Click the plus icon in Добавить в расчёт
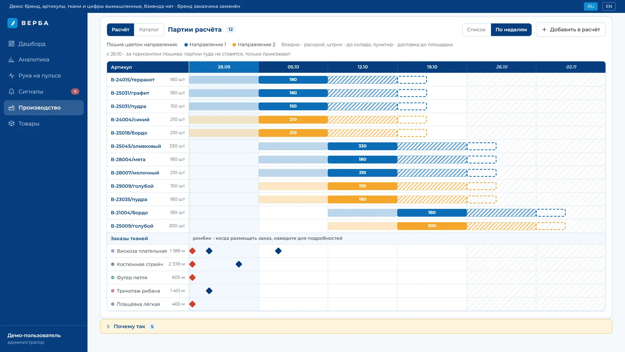Viewport: 625px width, 352px height. [544, 30]
